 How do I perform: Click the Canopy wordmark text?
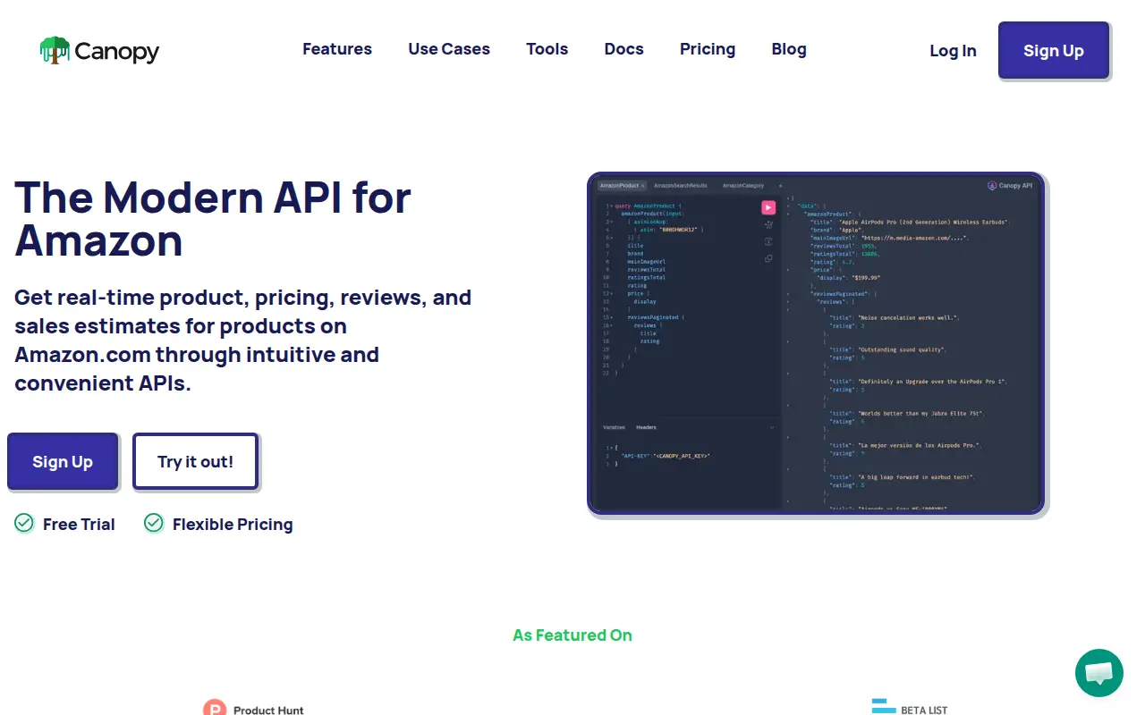click(117, 52)
